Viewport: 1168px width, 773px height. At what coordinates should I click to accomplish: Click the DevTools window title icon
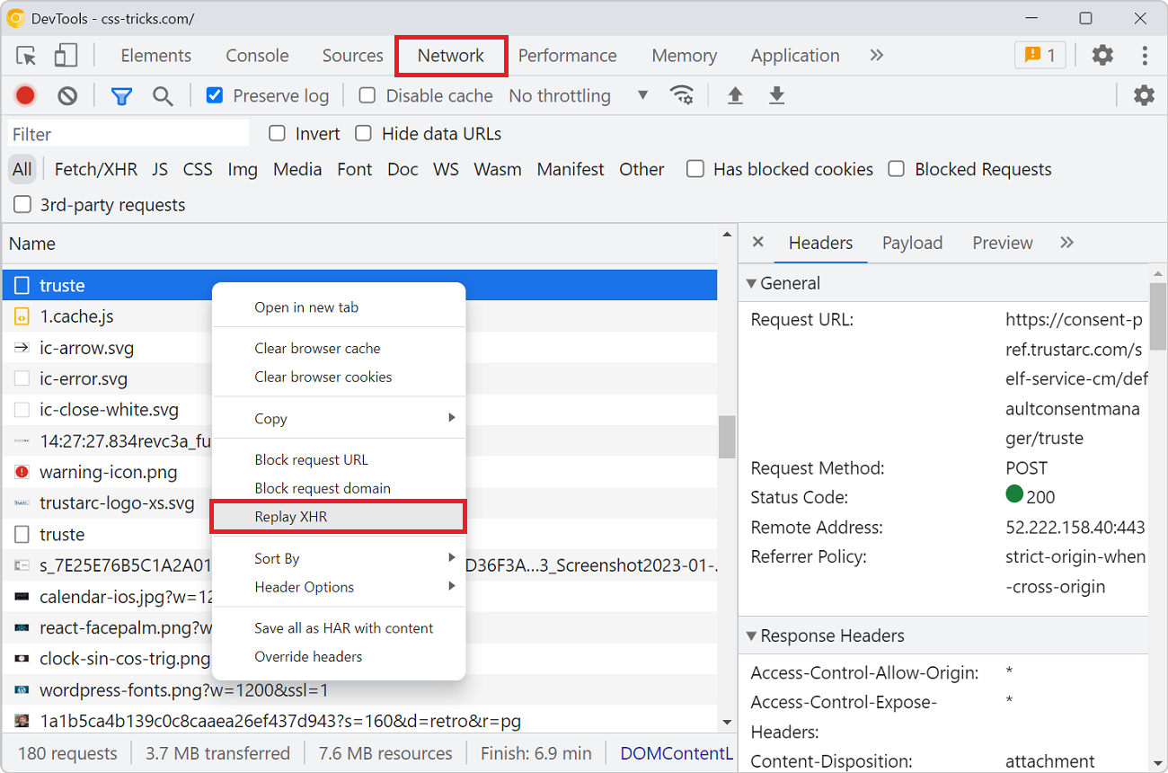tap(15, 18)
